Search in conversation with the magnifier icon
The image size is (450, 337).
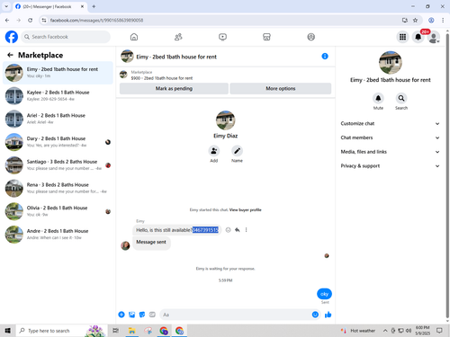click(x=401, y=98)
